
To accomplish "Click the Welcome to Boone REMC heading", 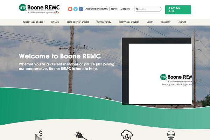I will coord(60,56).
